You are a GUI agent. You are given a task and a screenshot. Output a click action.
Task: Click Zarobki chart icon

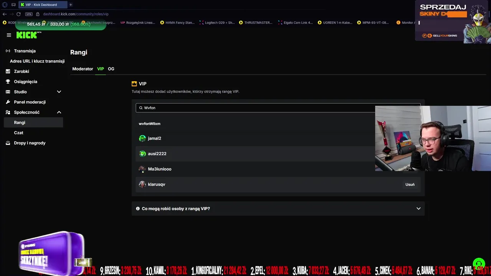pos(8,71)
